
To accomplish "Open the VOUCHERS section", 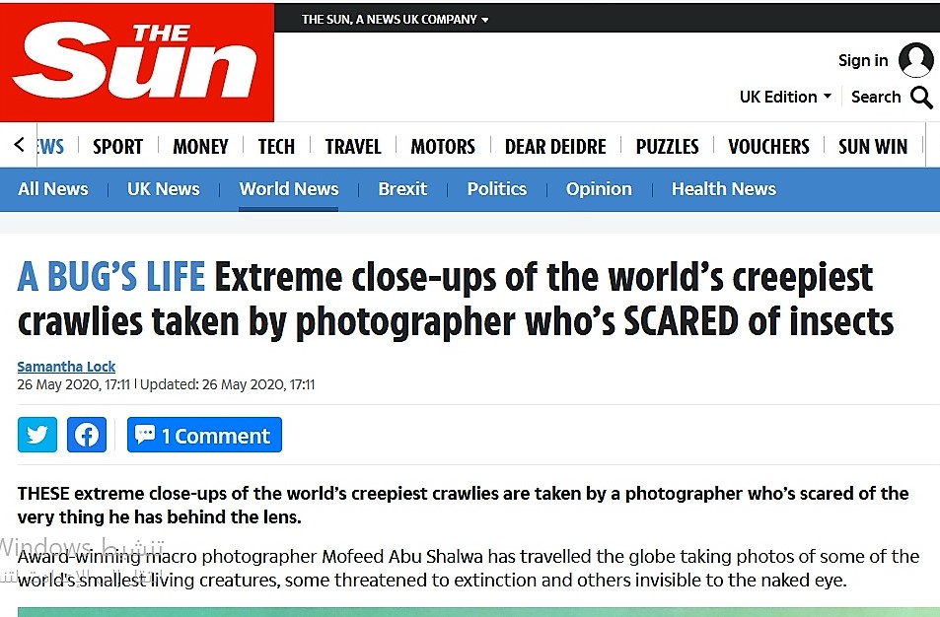I will coord(768,146).
